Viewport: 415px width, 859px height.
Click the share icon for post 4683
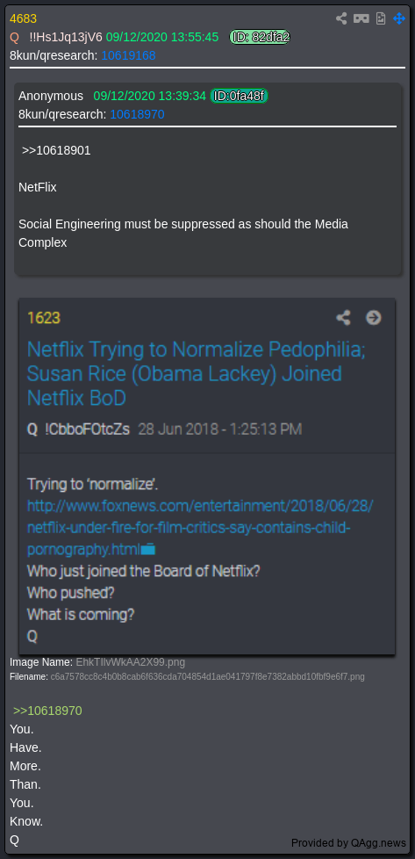coord(341,18)
